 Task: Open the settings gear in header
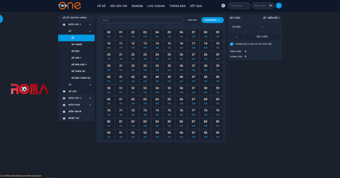223,6
